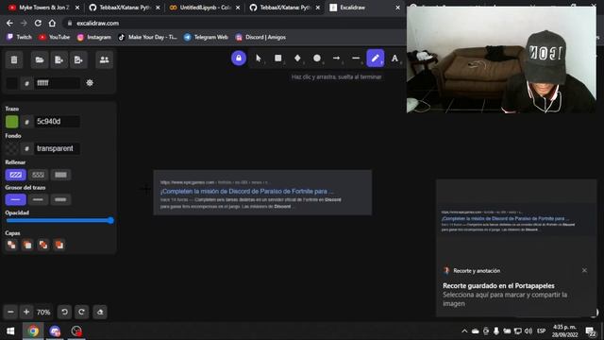Click the trash icon to clear canvas
The image size is (604, 340).
[x=14, y=59]
